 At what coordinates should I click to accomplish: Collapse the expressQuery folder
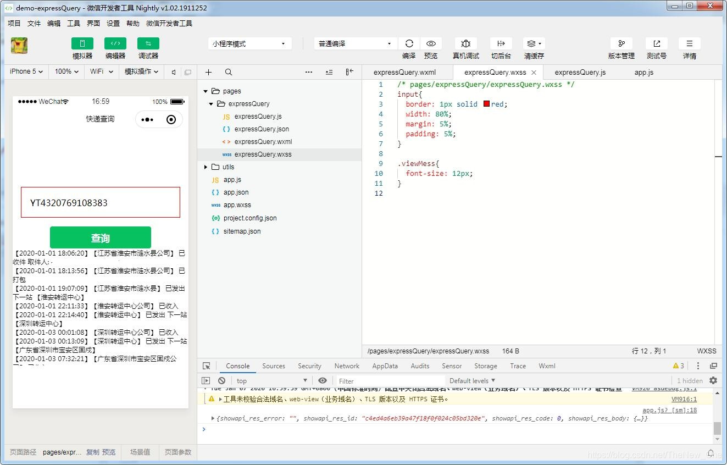[x=211, y=104]
